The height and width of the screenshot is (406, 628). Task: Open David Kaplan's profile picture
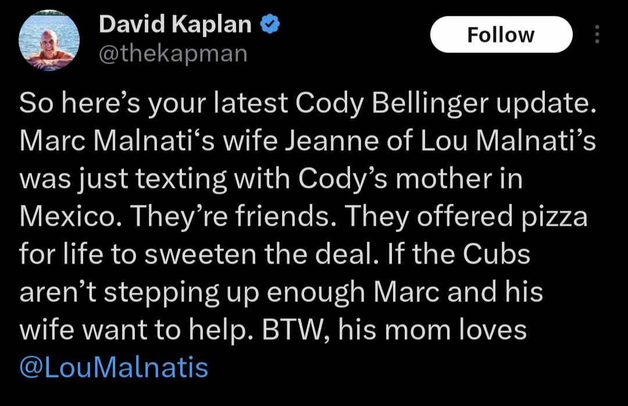[x=49, y=40]
